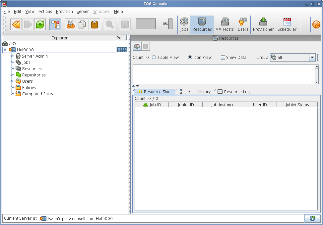Open the Resources monitor view

tap(202, 24)
